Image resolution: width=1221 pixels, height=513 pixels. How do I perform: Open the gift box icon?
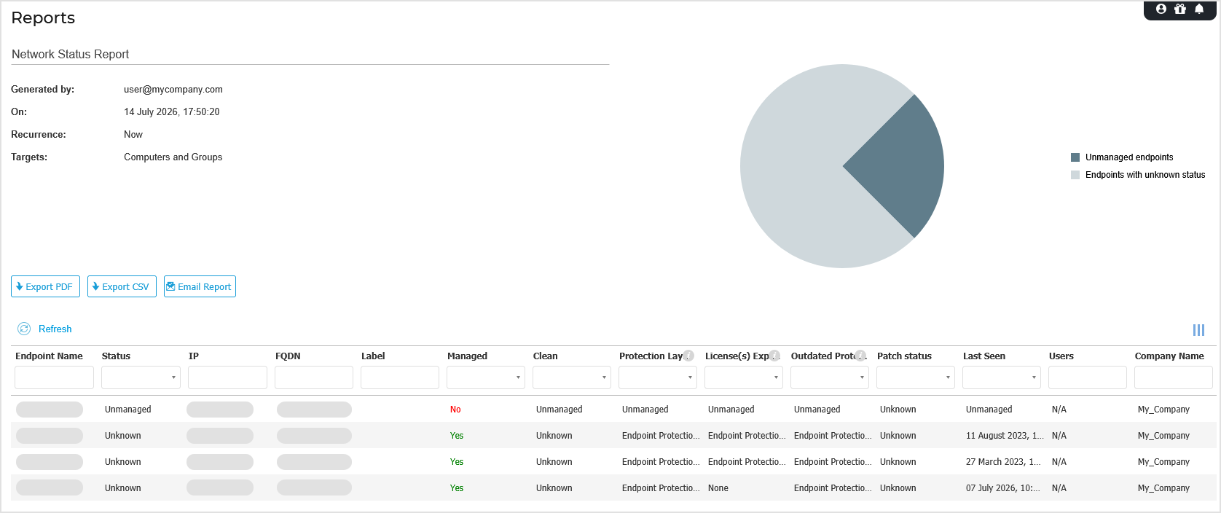click(x=1180, y=9)
